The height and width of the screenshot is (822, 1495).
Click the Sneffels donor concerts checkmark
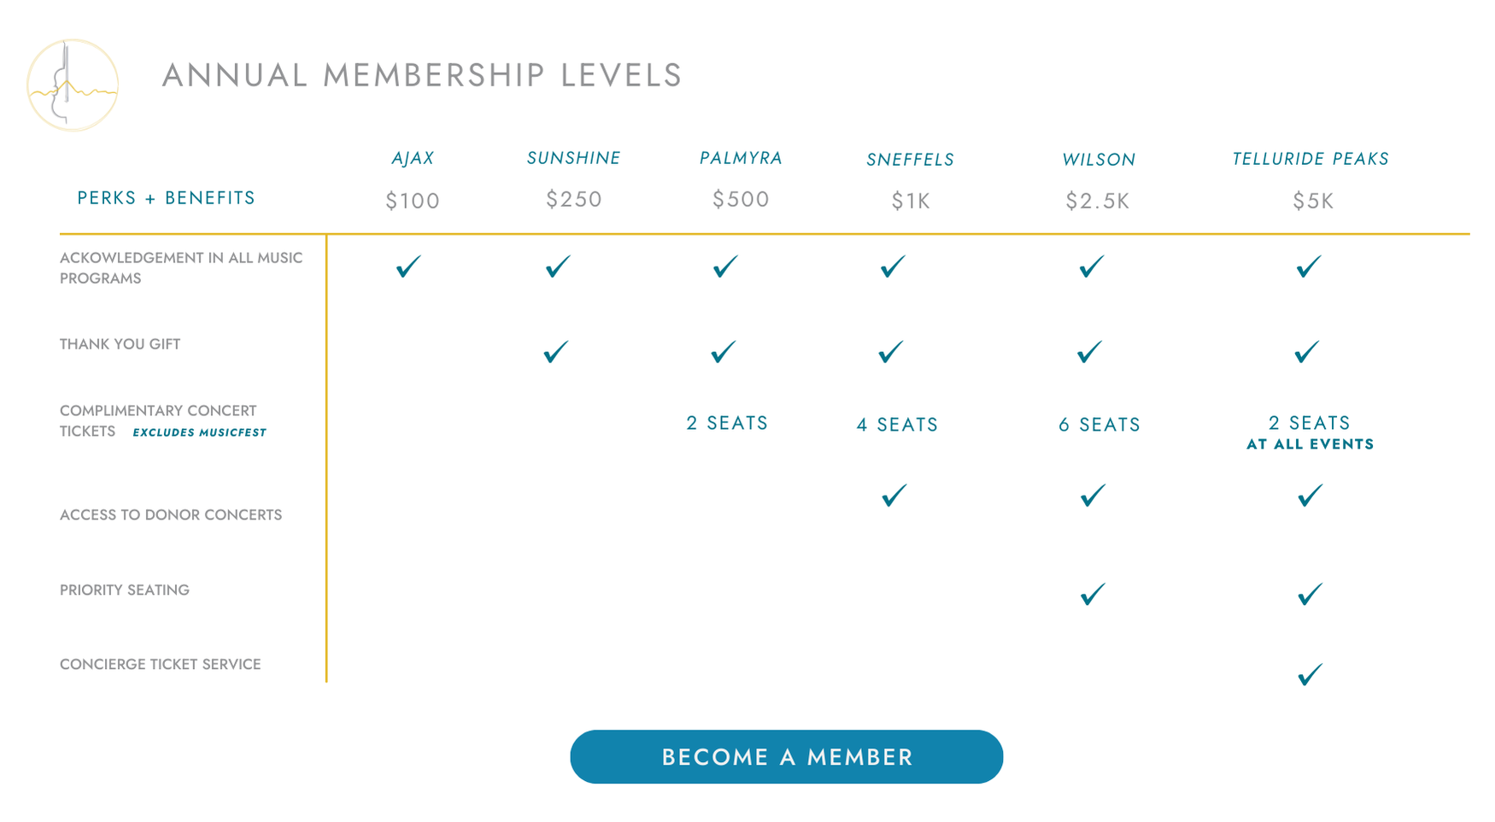click(894, 496)
